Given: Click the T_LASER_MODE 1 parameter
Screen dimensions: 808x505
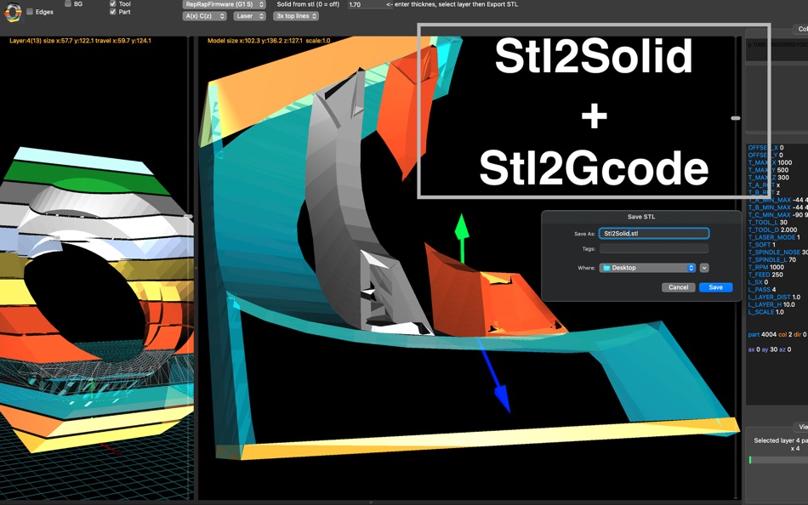Looking at the screenshot, I should [774, 237].
